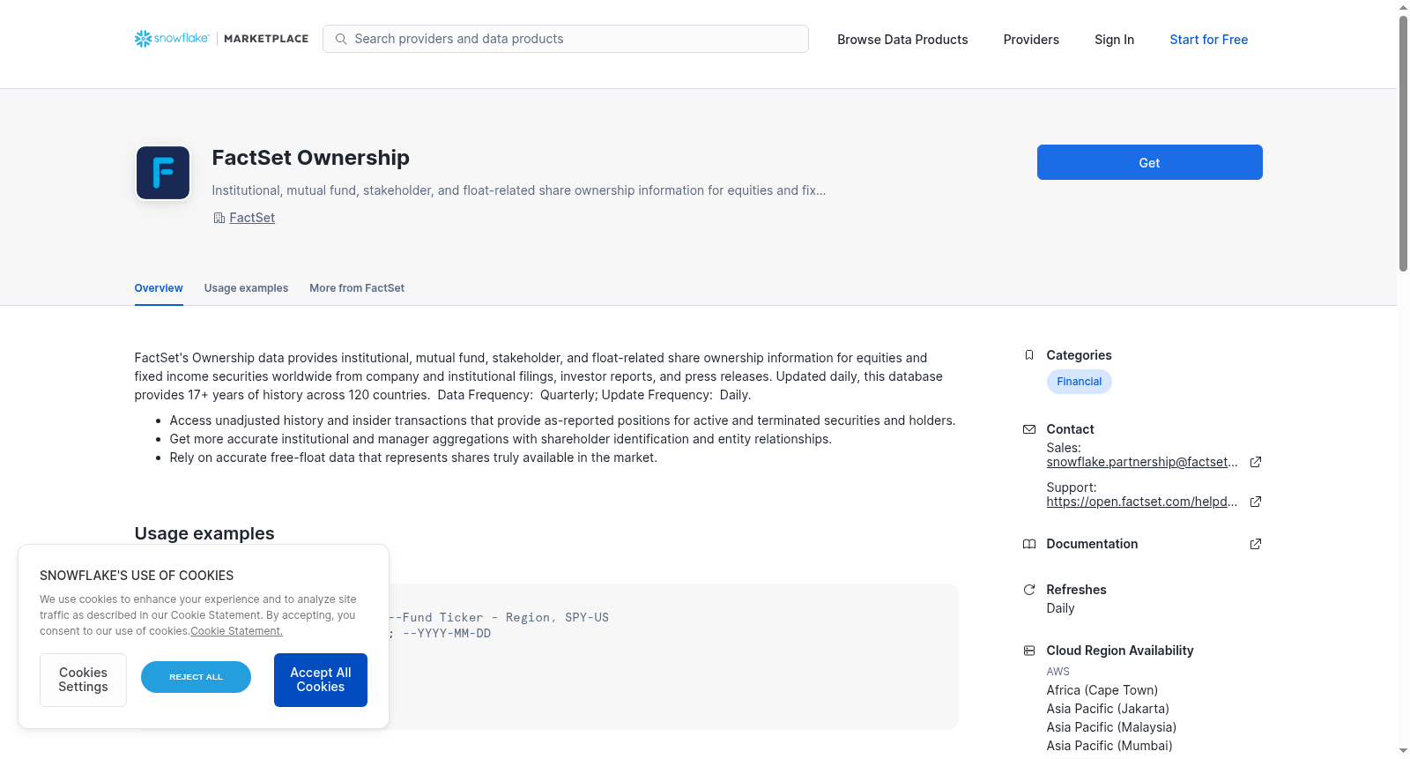1410x759 pixels.
Task: Open external link icon beside Support URL
Action: pos(1256,502)
